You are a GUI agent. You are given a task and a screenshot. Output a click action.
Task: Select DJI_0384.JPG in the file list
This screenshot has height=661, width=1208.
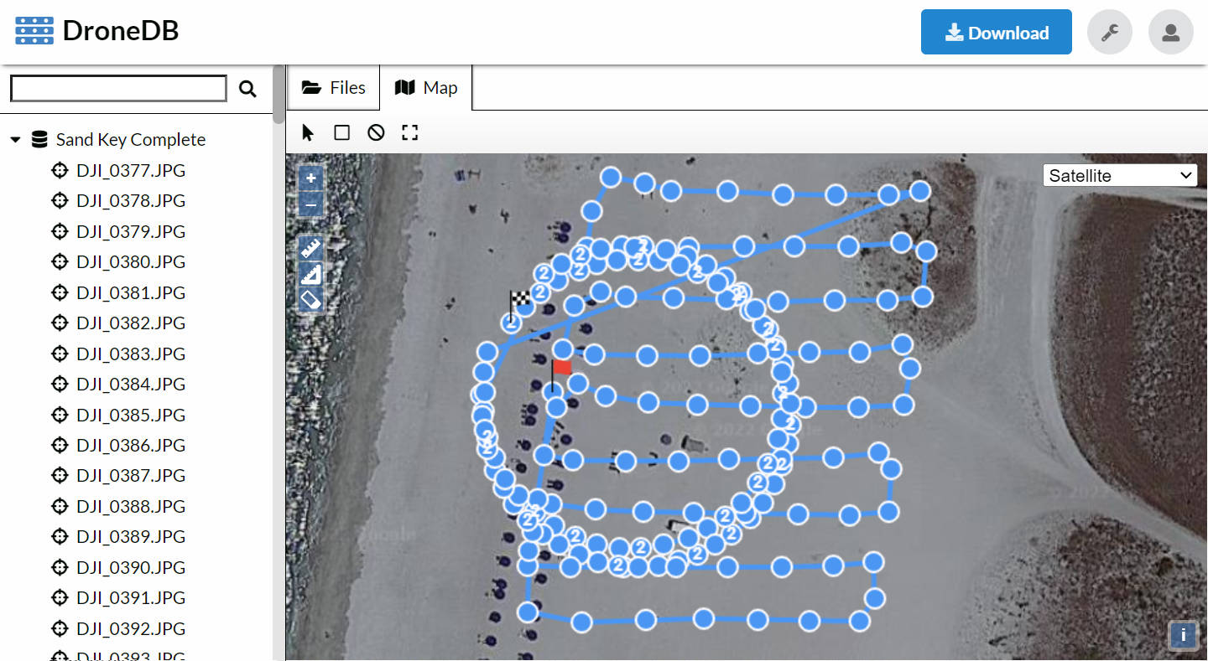130,385
